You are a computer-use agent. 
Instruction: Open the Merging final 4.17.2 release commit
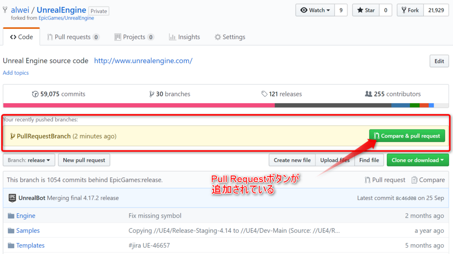tap(83, 198)
